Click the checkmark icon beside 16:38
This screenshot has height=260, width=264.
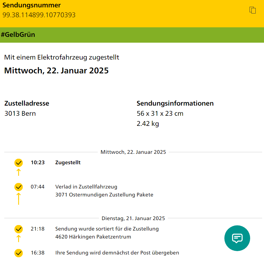[x=19, y=253]
